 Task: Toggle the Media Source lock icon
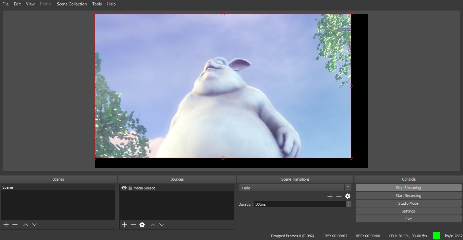pos(130,188)
